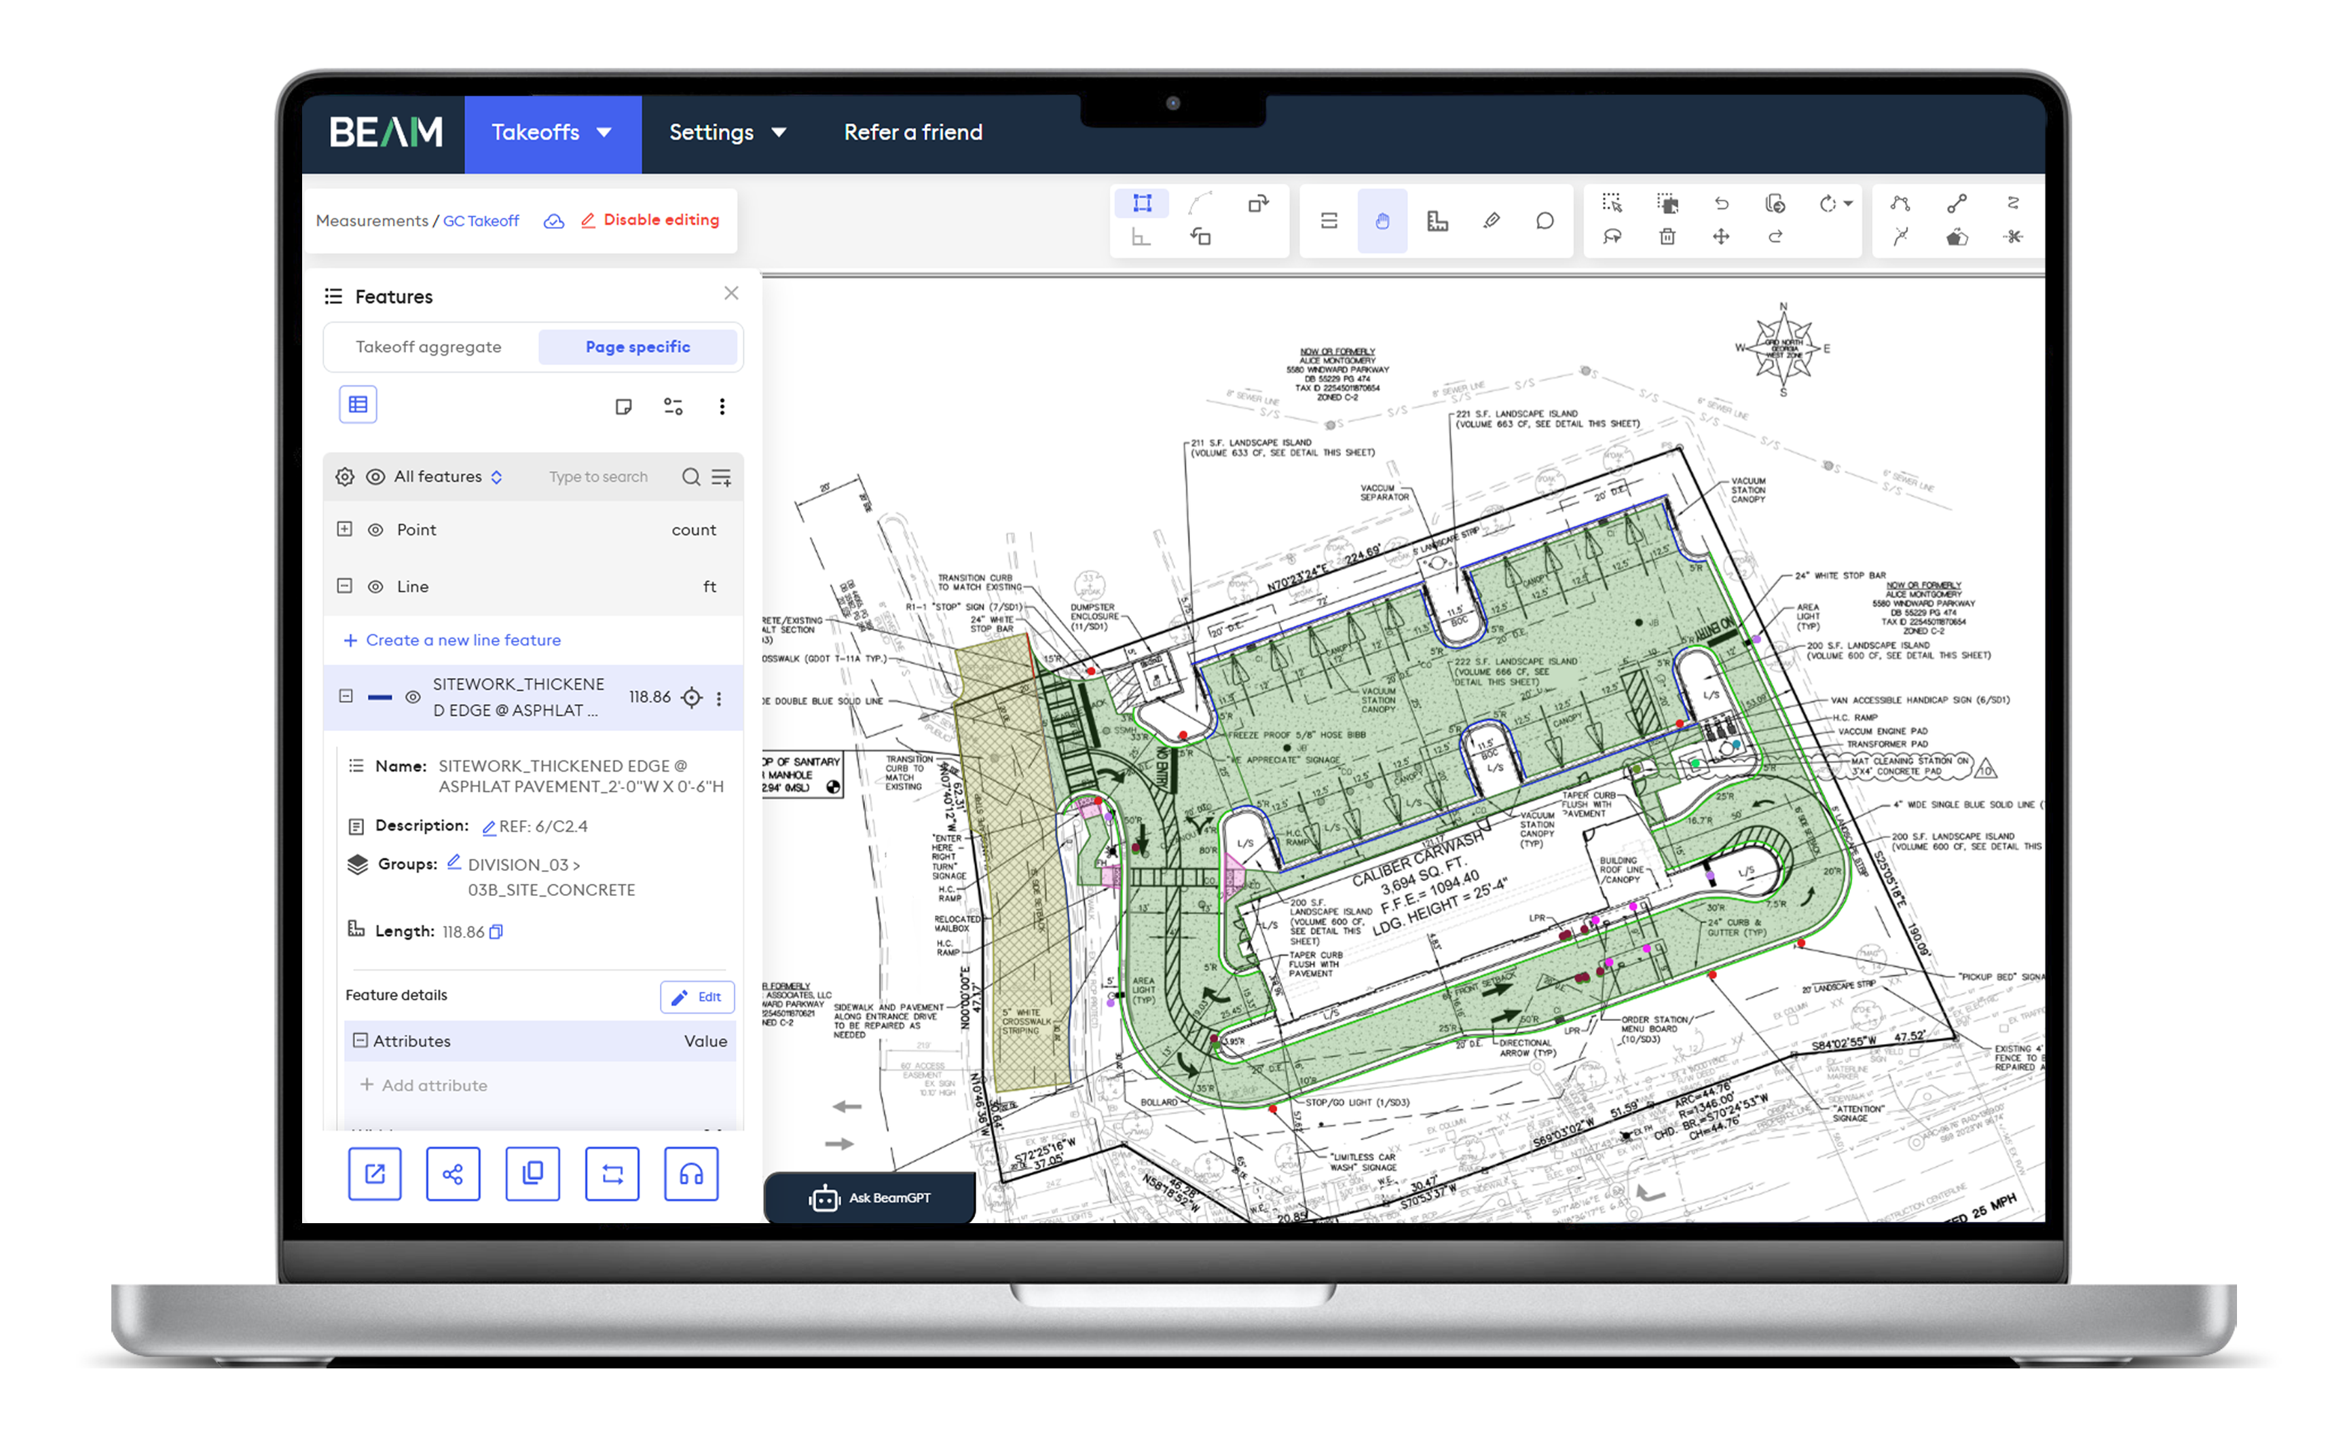Select the highlighter marker tool
Viewport: 2330px width, 1439px height.
pos(1490,222)
